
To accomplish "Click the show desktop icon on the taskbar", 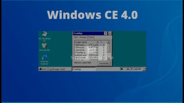I will 144,69.
